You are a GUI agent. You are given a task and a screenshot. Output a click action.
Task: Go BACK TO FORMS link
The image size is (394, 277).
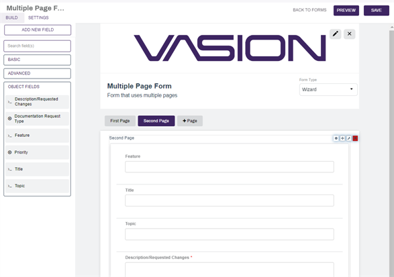(x=309, y=10)
